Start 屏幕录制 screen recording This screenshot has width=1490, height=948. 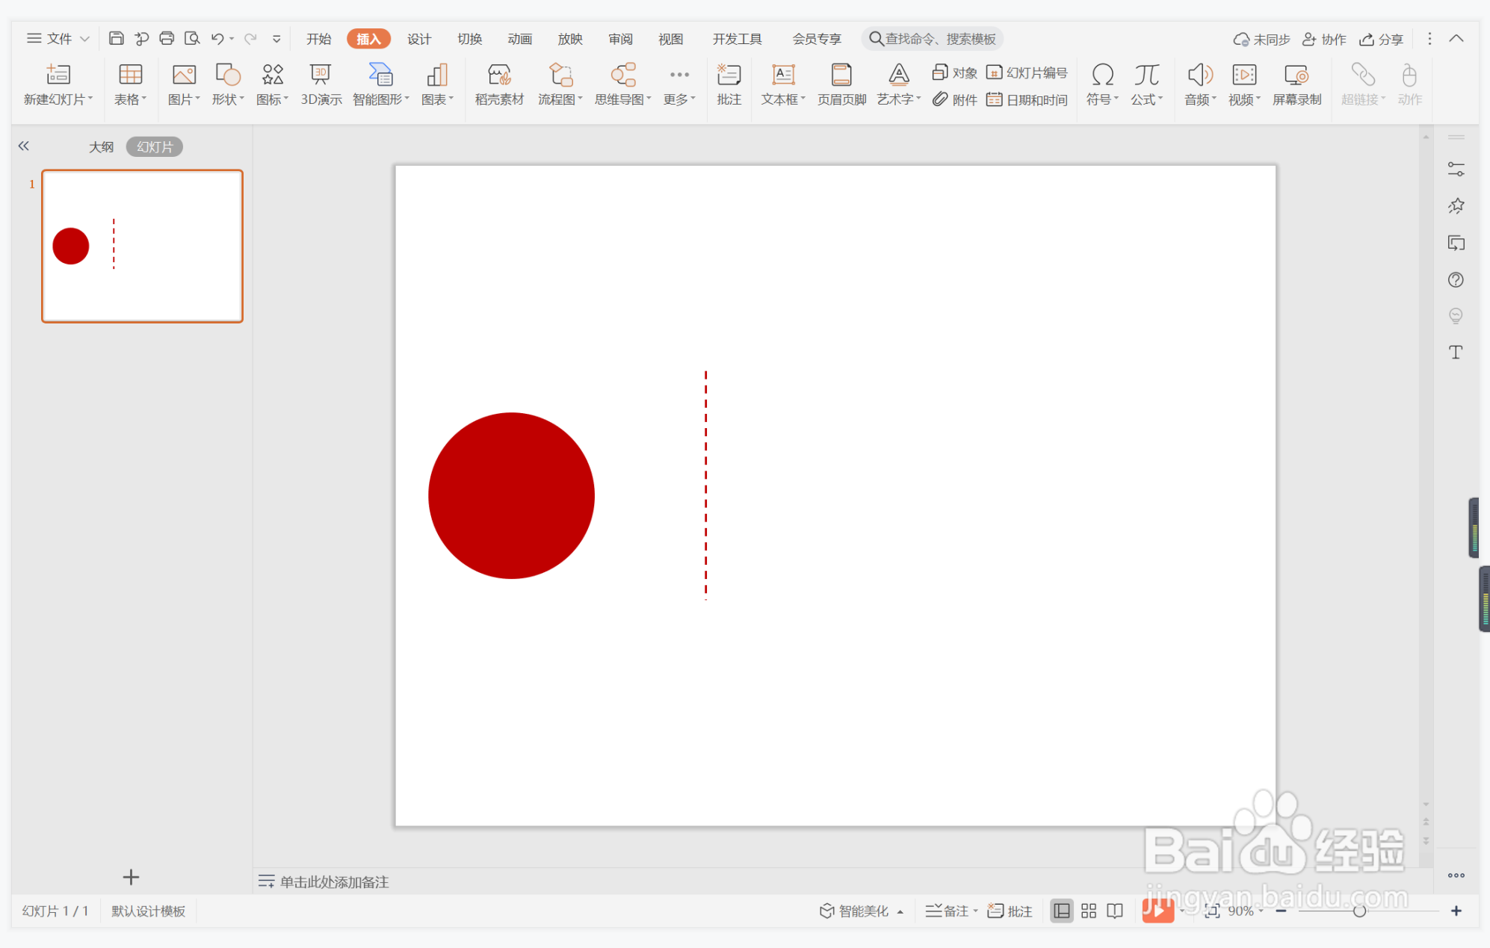1296,84
